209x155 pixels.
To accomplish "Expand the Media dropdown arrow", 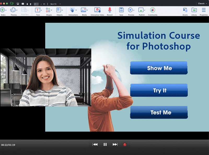I will (x=87, y=10).
